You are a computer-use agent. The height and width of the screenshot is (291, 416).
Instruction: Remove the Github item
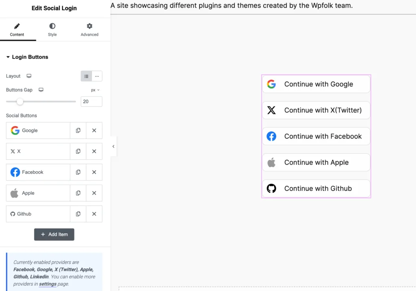pyautogui.click(x=94, y=214)
